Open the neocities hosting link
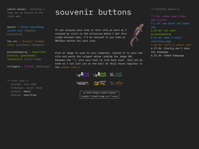The image size is (199, 149). click(x=30, y=95)
